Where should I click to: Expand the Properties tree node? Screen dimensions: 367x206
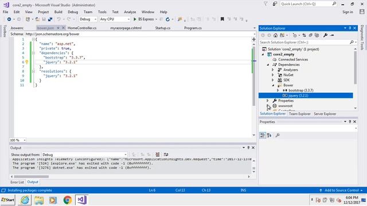268,101
